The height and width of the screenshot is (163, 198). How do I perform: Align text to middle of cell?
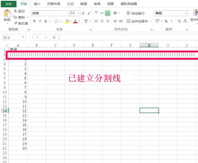(102, 13)
